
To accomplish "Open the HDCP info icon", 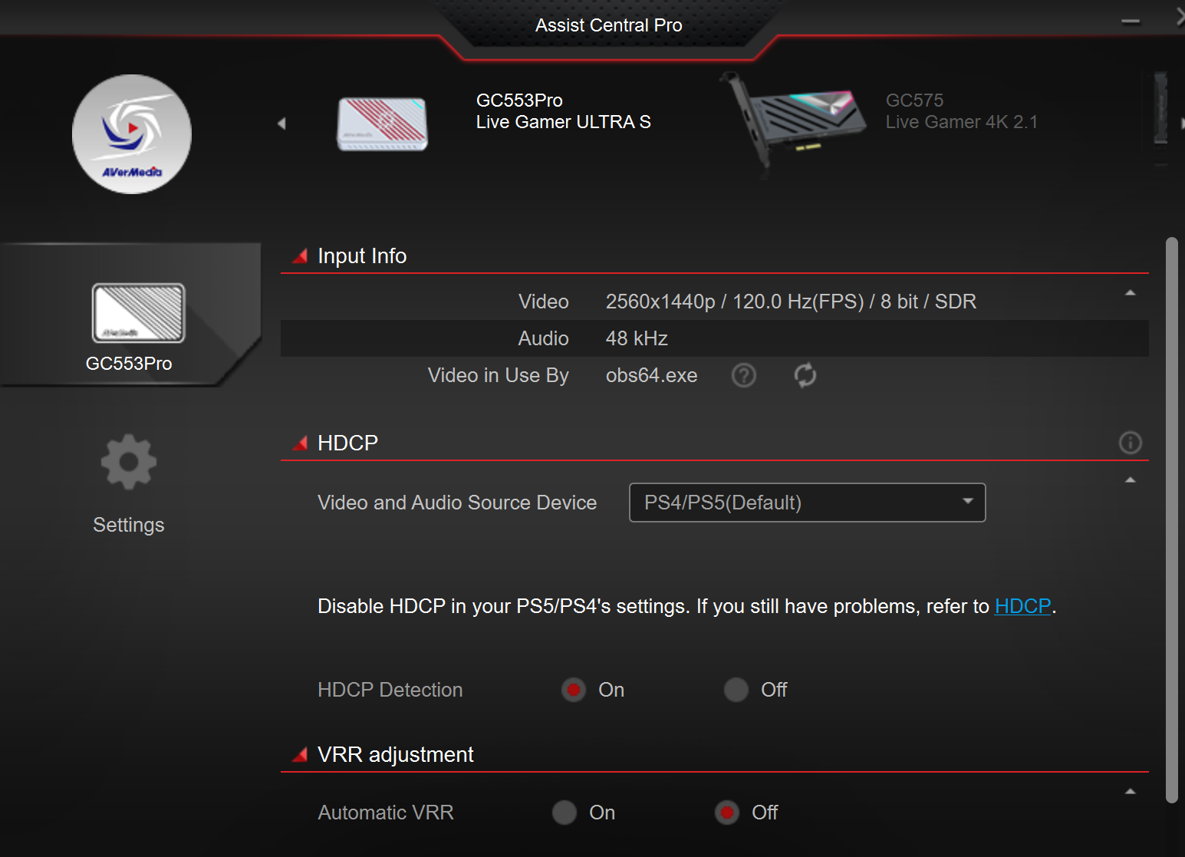I will 1130,443.
